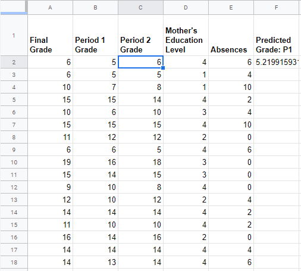The image size is (301, 271).
Task: Select column A header
Action: click(50, 8)
